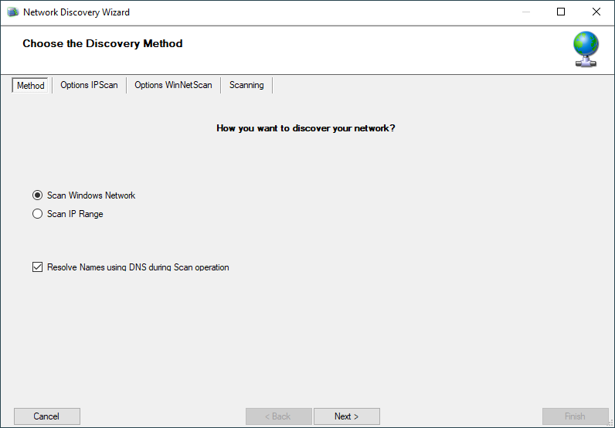Viewport: 615px width, 428px height.
Task: Switch to the Method tab
Action: tap(31, 86)
